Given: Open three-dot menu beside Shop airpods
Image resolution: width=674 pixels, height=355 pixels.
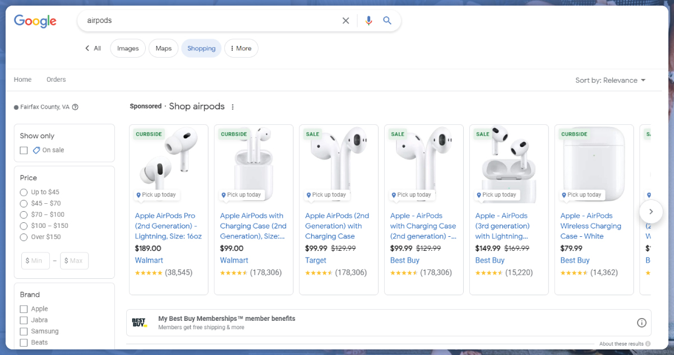Looking at the screenshot, I should 233,107.
